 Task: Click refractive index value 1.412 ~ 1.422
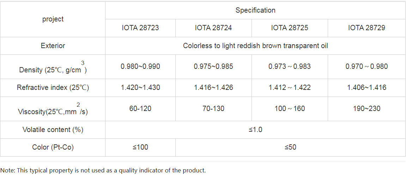pyautogui.click(x=290, y=87)
